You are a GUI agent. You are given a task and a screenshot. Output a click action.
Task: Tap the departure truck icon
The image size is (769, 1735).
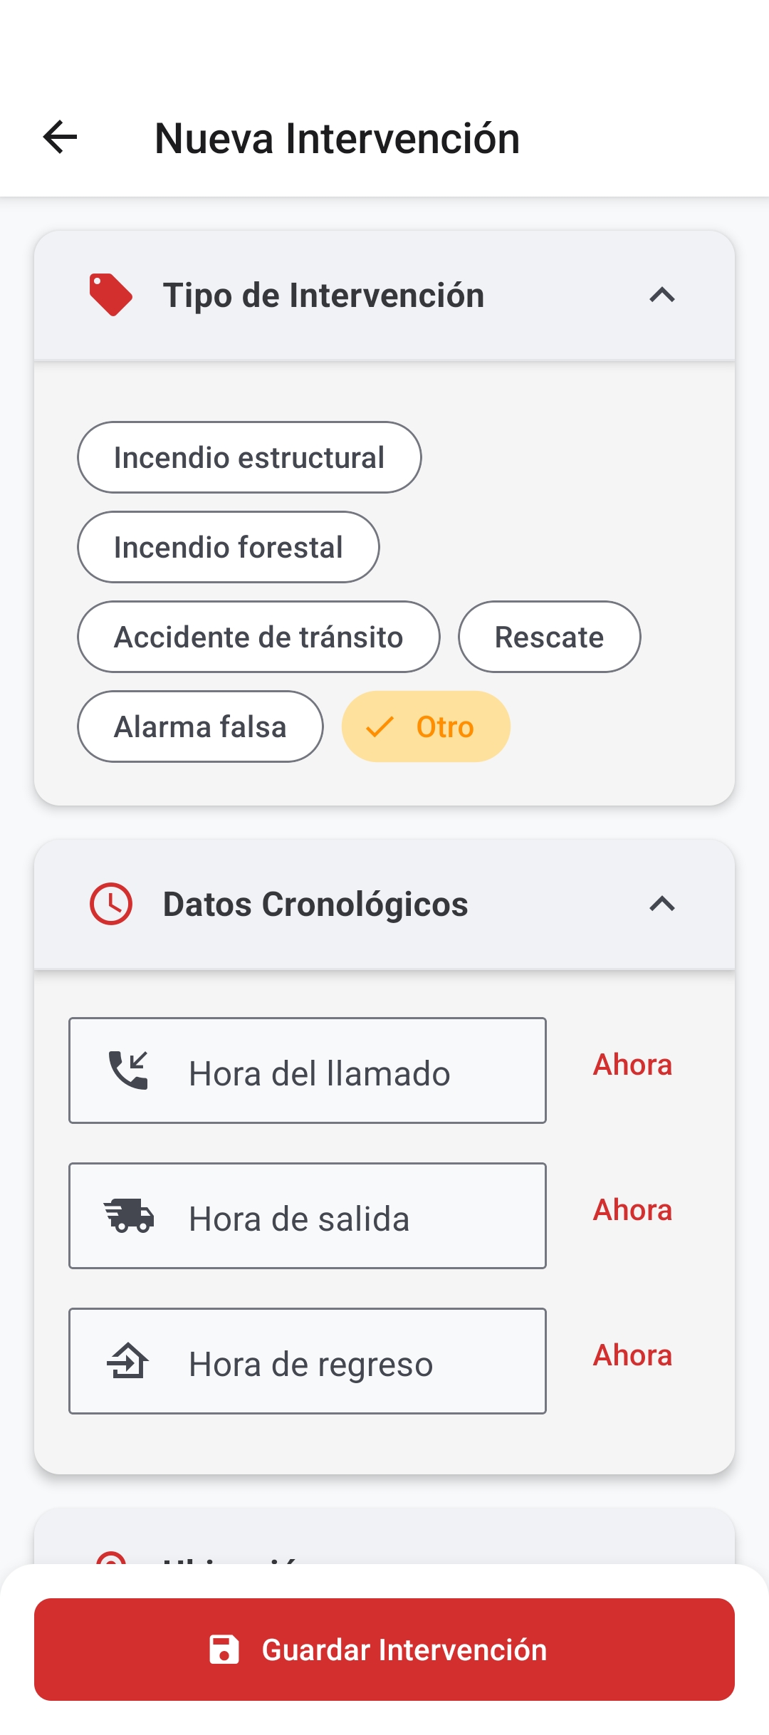point(129,1216)
